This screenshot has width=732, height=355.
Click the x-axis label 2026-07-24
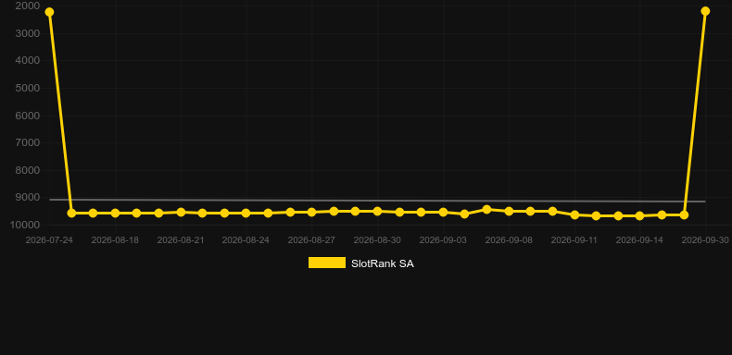click(x=49, y=240)
